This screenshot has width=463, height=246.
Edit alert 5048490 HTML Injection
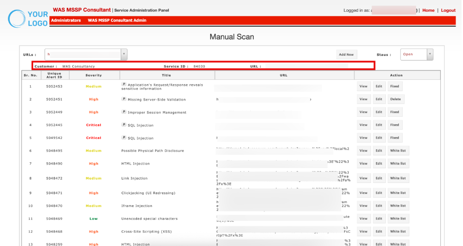pos(379,164)
